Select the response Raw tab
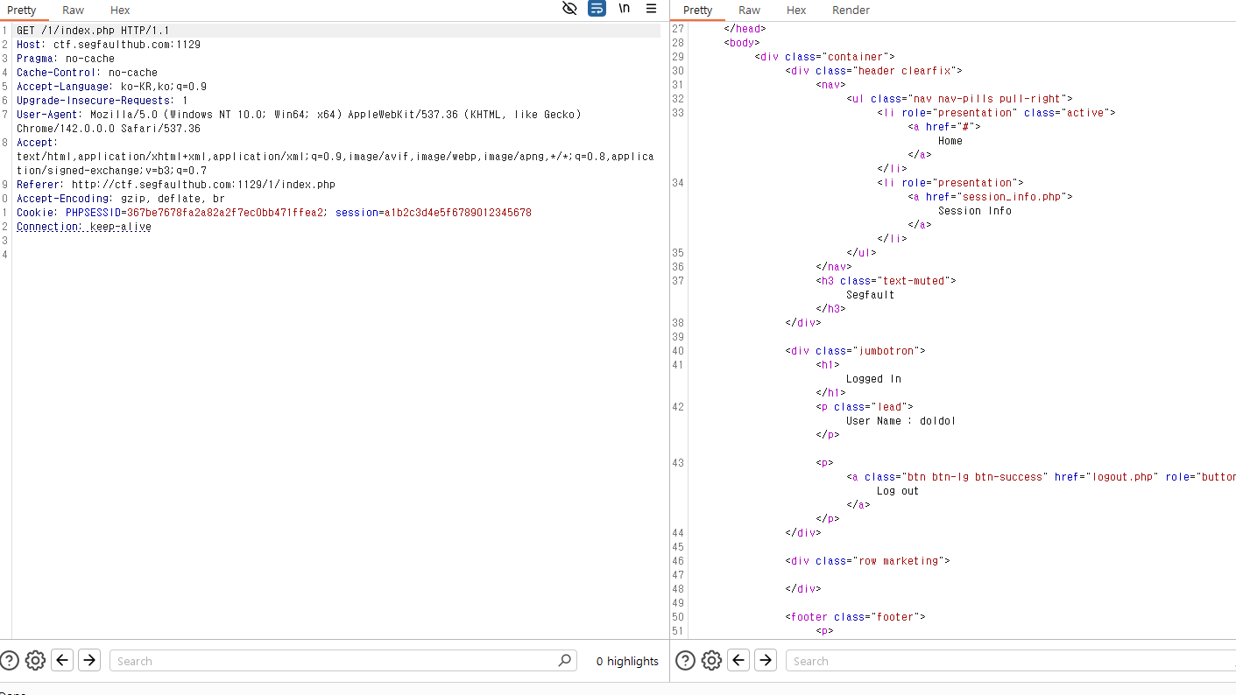 [x=749, y=11]
